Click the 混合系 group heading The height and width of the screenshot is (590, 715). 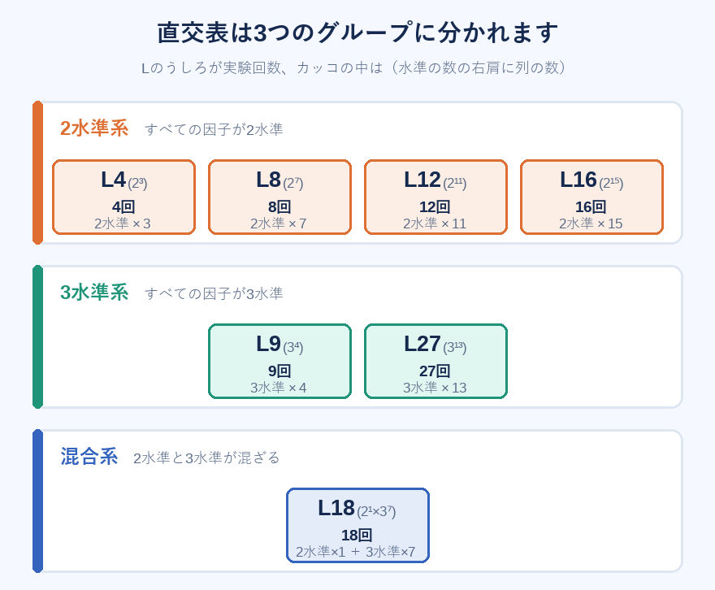pyautogui.click(x=89, y=457)
